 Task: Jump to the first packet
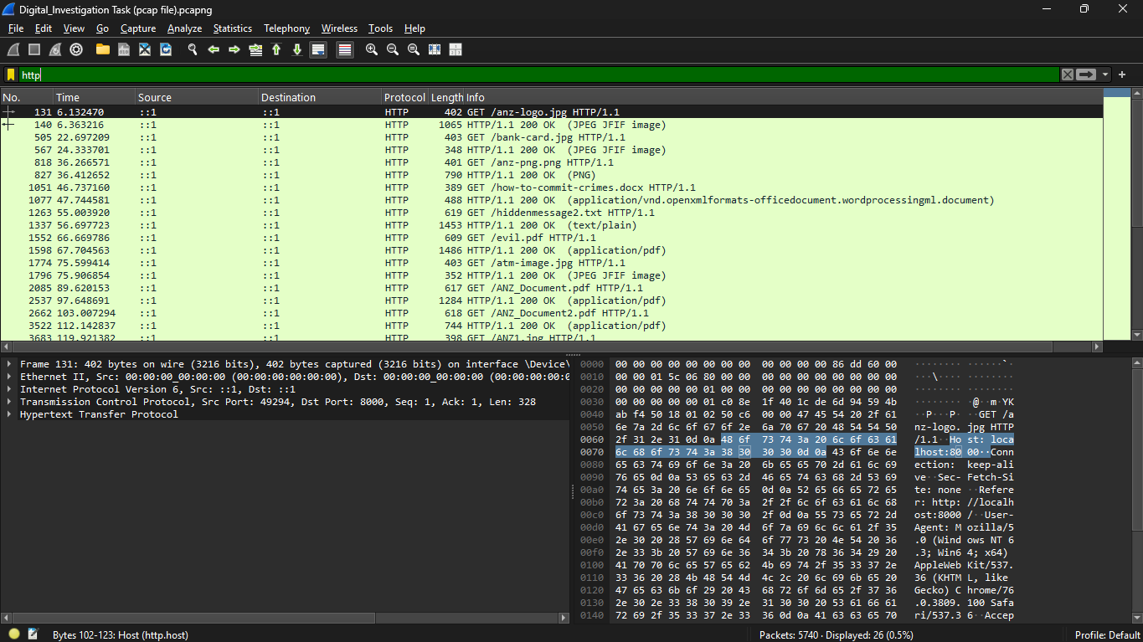pos(276,50)
